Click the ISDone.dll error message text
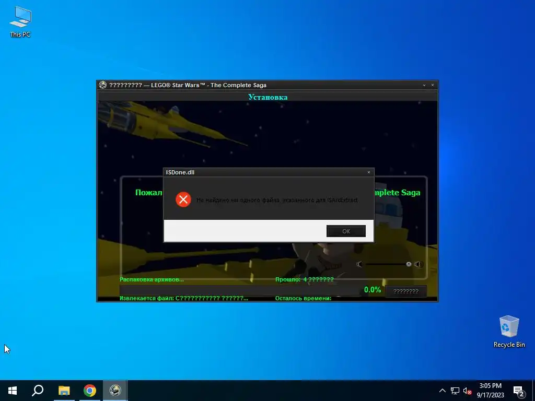The height and width of the screenshot is (401, 535). tap(277, 200)
